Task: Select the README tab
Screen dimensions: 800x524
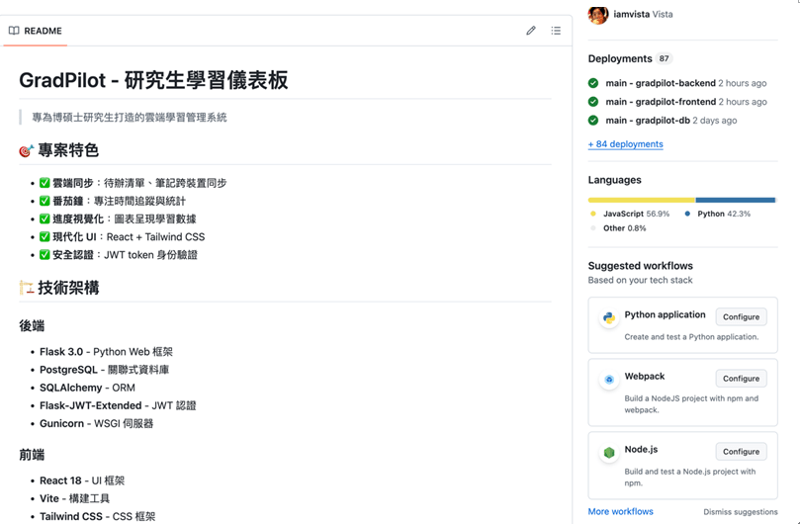Action: pyautogui.click(x=36, y=31)
